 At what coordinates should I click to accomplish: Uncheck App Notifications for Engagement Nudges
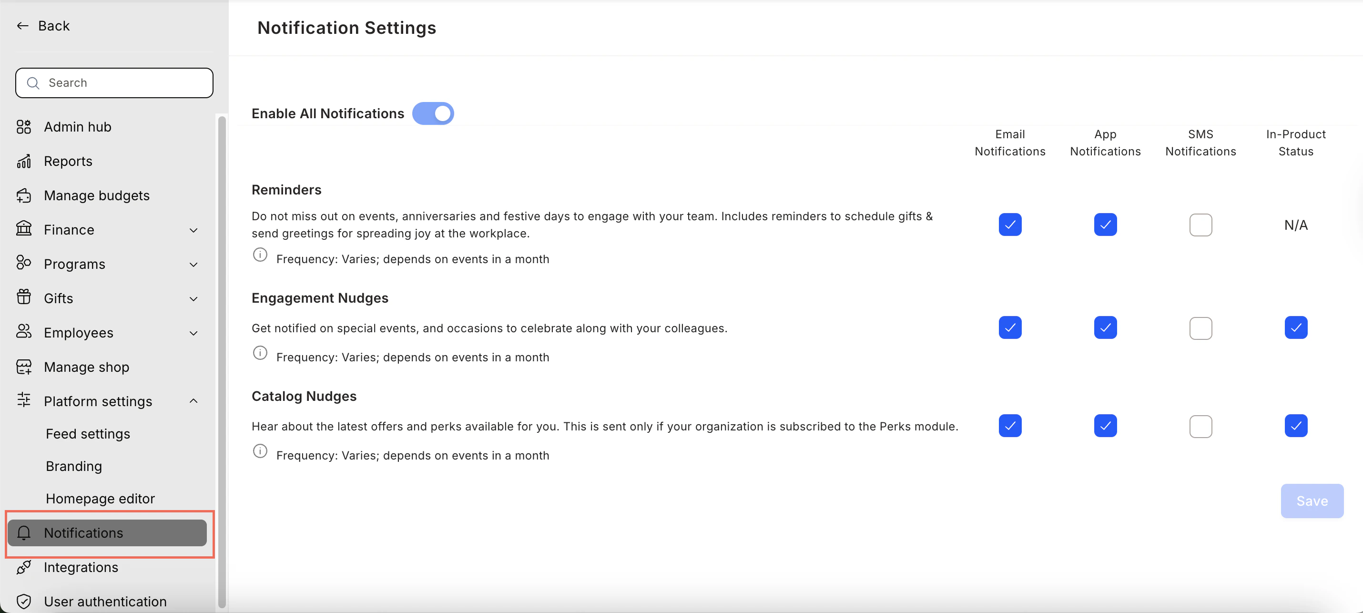pos(1105,327)
